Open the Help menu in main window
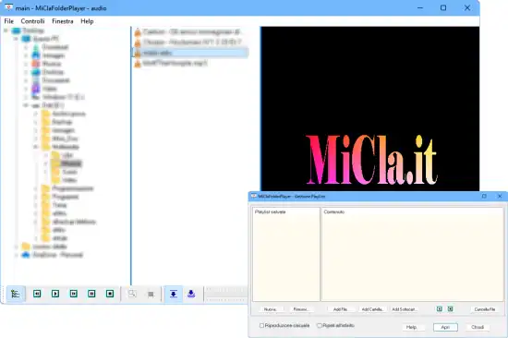Image resolution: width=508 pixels, height=338 pixels. pyautogui.click(x=87, y=21)
